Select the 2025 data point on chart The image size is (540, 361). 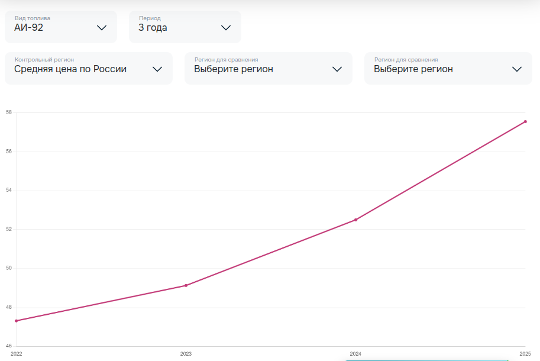[525, 121]
